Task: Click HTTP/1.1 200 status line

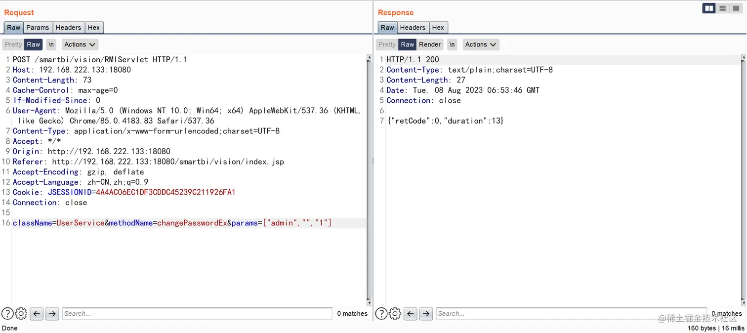Action: (x=413, y=59)
